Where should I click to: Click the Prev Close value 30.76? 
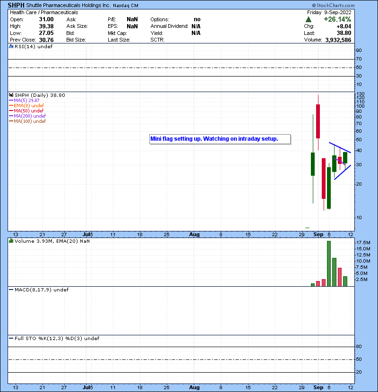pyautogui.click(x=46, y=40)
